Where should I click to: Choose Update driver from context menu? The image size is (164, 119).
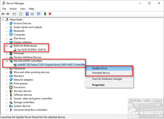(109, 68)
